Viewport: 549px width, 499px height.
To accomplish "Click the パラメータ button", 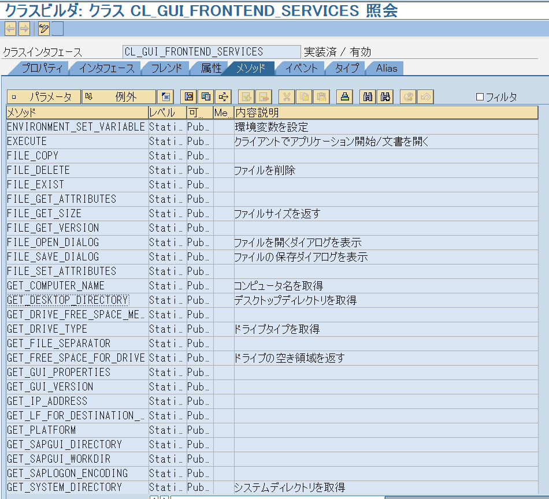I will pos(43,96).
